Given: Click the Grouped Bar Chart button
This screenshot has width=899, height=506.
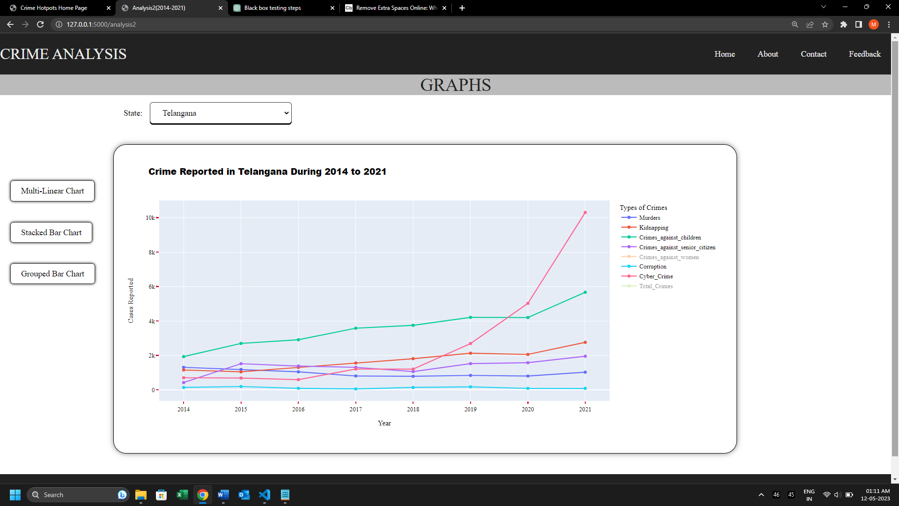Looking at the screenshot, I should coord(52,274).
